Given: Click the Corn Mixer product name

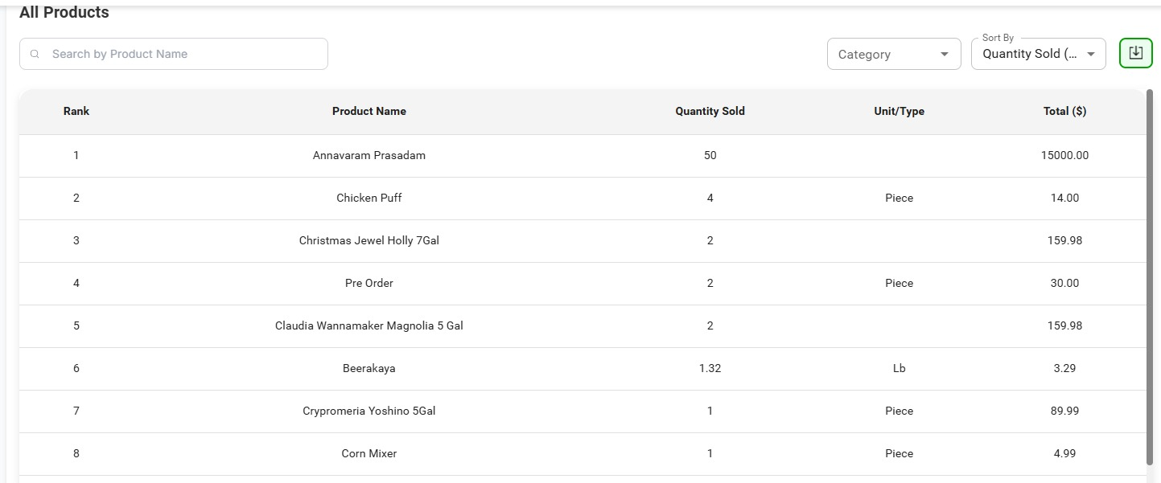Looking at the screenshot, I should pyautogui.click(x=368, y=453).
